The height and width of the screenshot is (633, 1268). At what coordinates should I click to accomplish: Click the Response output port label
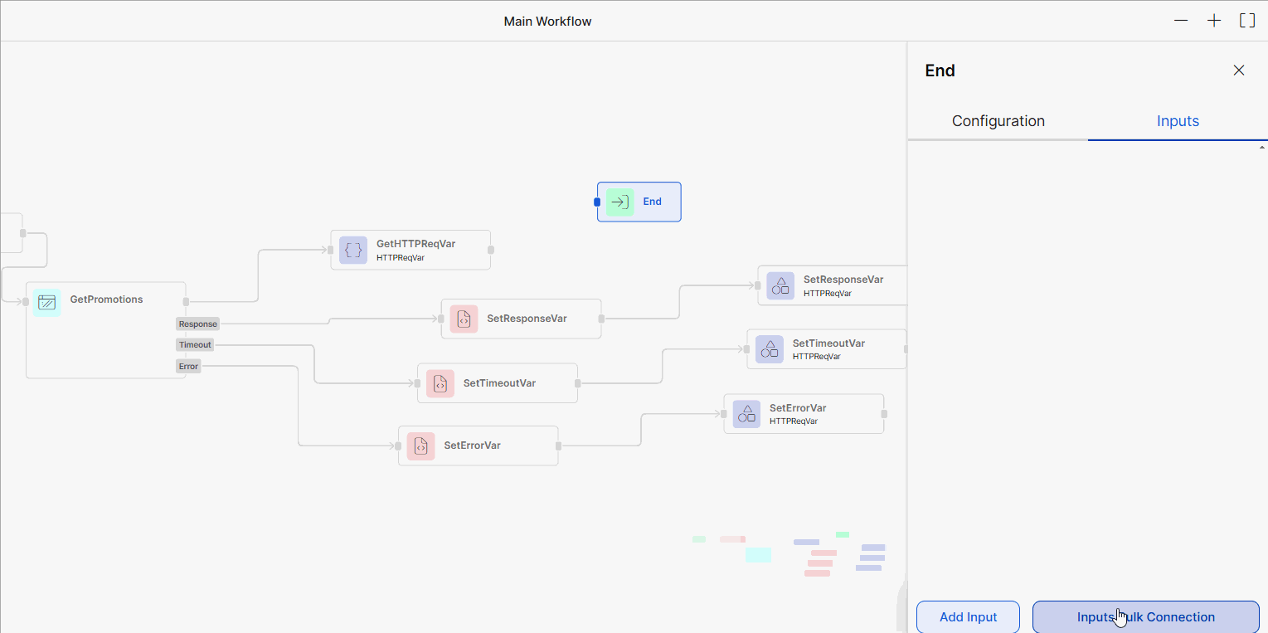[x=197, y=324]
